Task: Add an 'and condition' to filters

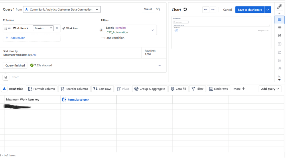Action: tap(114, 38)
